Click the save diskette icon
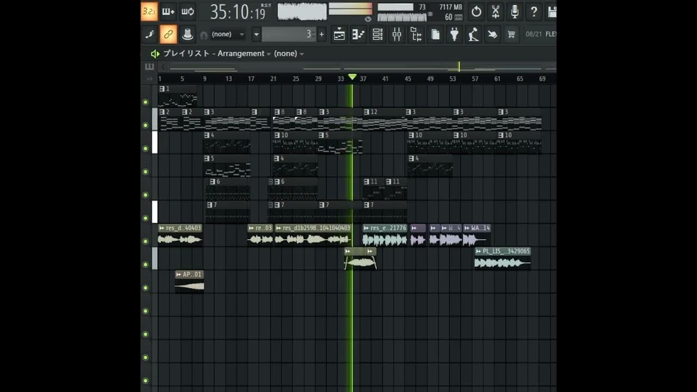Viewport: 697px width, 392px height. point(552,12)
